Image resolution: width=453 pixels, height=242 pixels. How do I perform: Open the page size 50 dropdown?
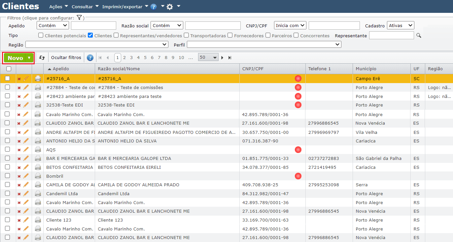pyautogui.click(x=208, y=57)
